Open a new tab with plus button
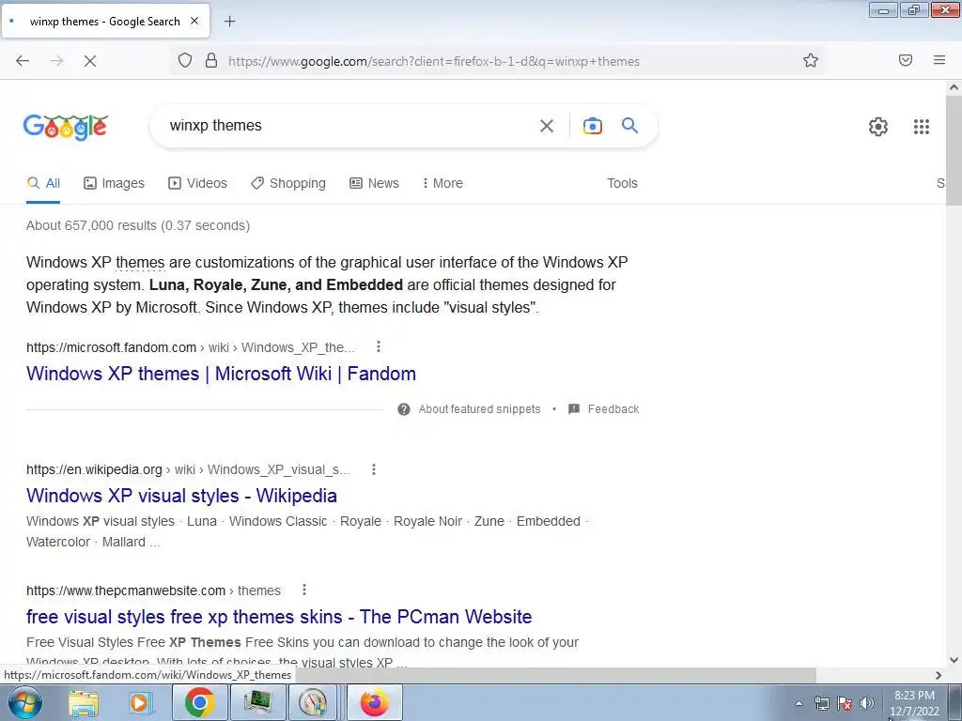Image resolution: width=962 pixels, height=721 pixels. tap(229, 22)
